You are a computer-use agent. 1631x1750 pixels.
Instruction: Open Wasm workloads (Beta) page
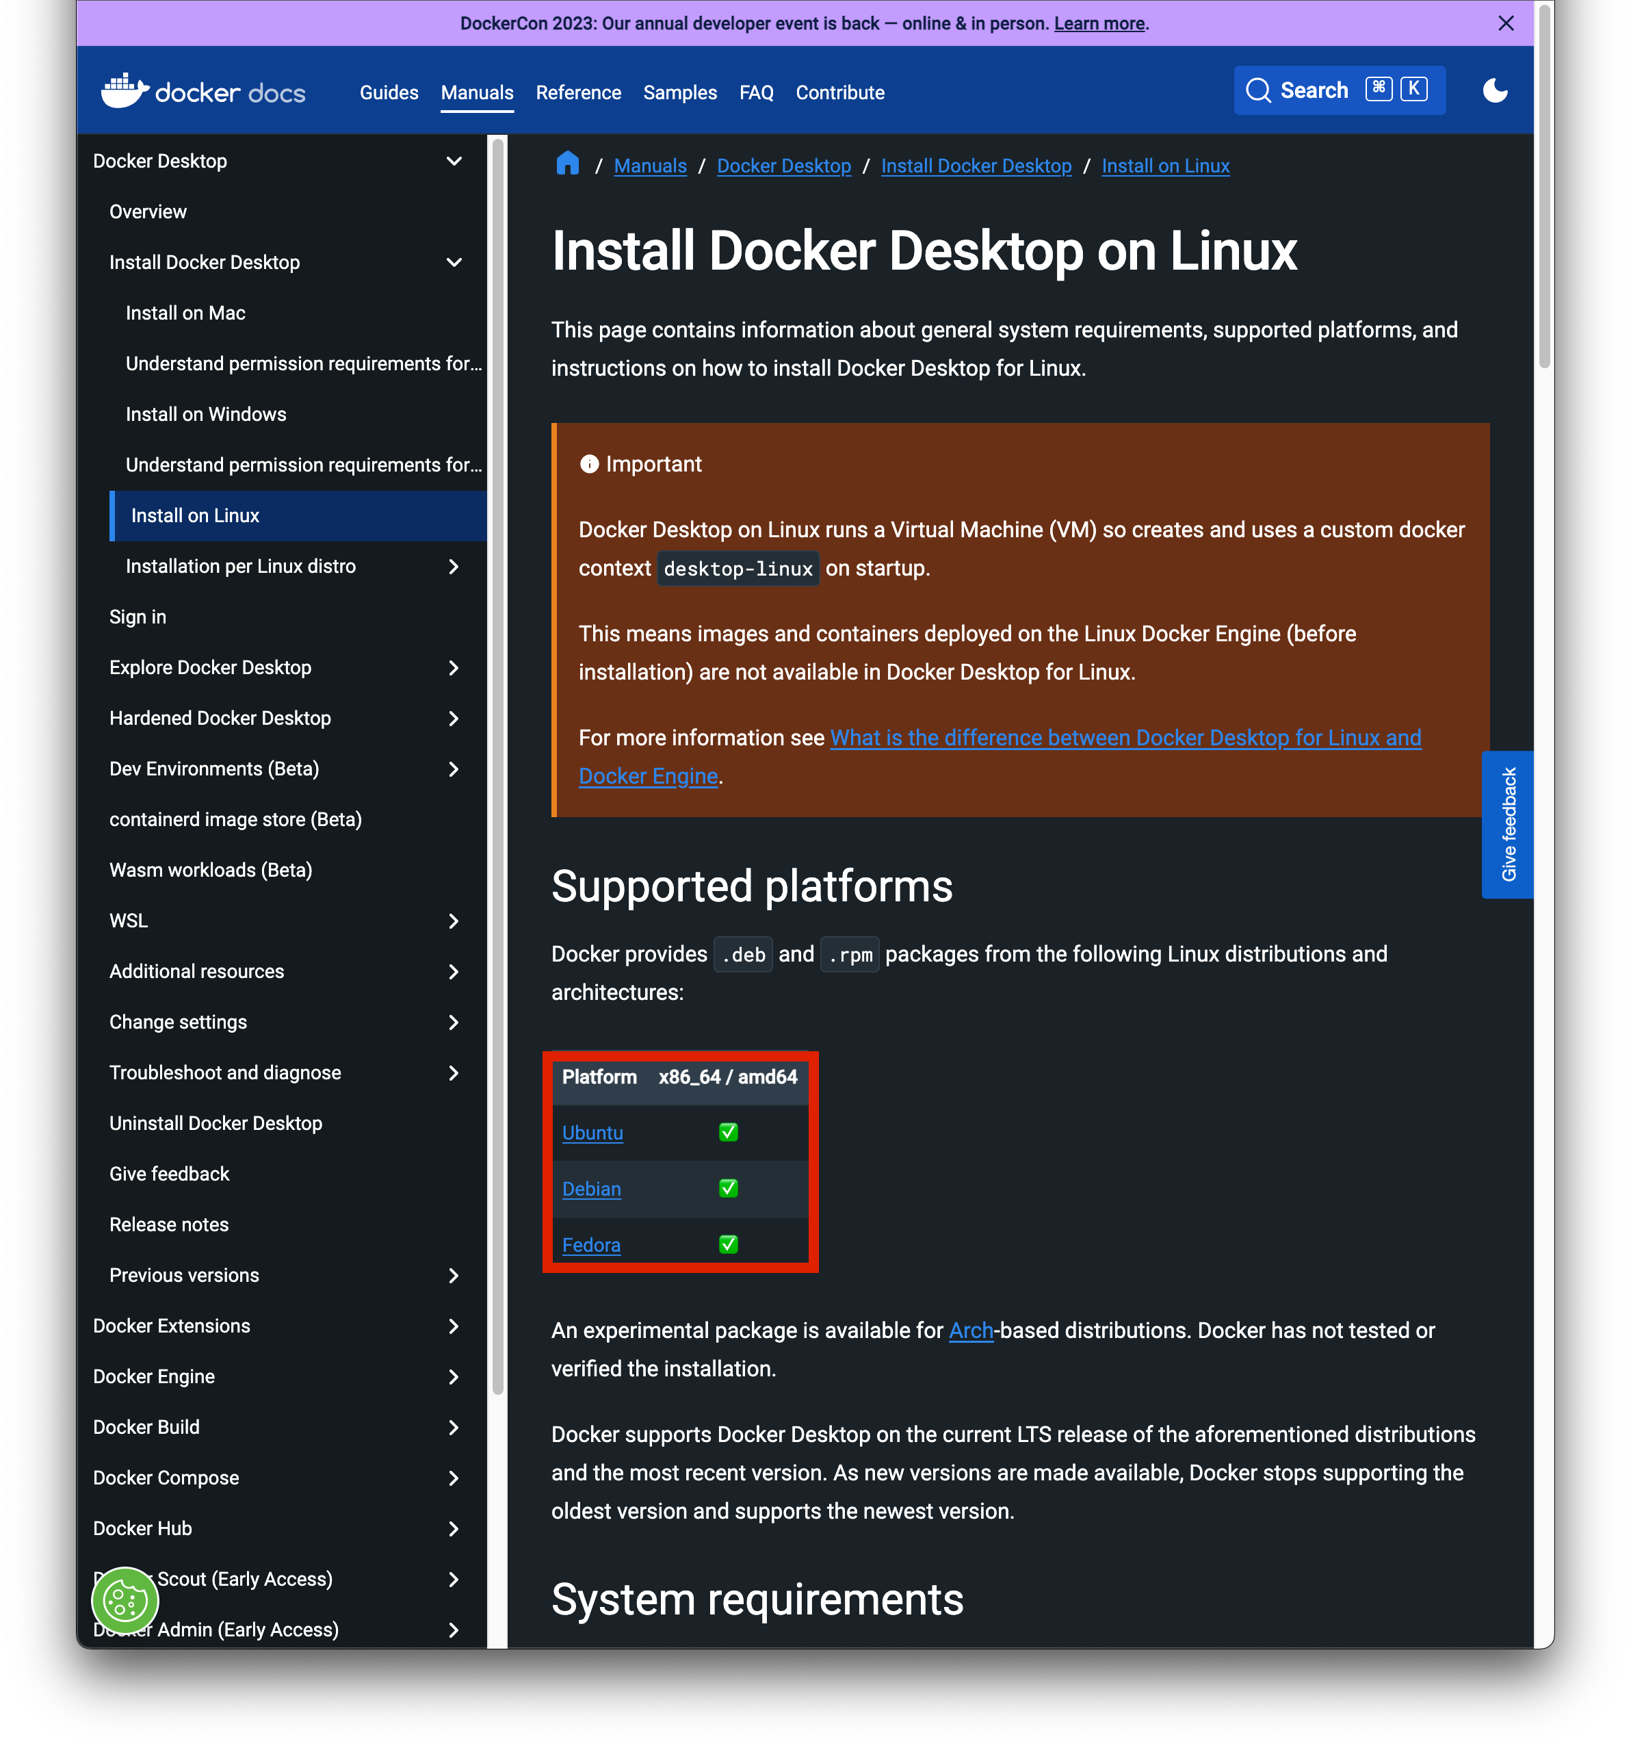pyautogui.click(x=211, y=871)
